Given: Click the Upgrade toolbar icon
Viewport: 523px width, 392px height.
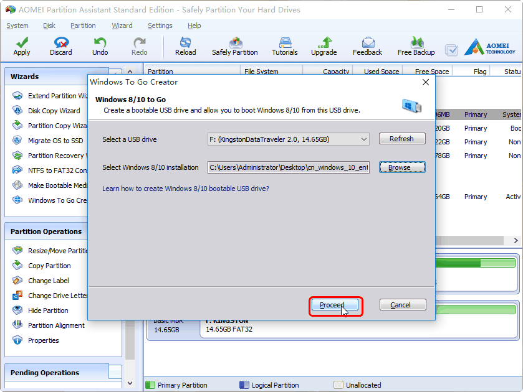Looking at the screenshot, I should click(x=324, y=46).
